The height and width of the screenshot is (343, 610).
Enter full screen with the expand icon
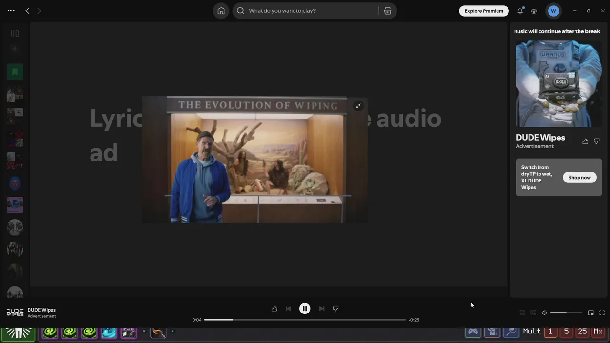602,313
